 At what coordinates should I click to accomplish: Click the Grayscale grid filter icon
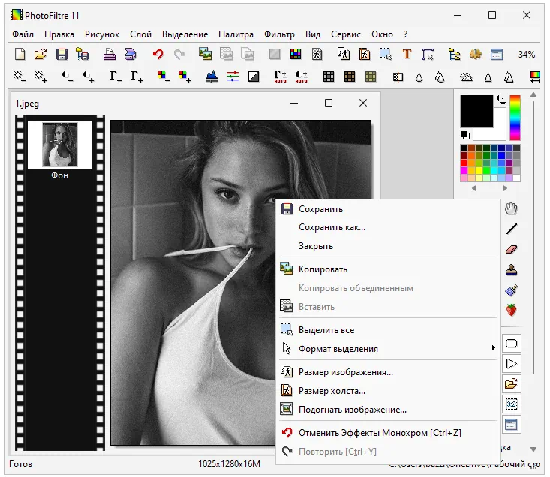pyautogui.click(x=329, y=76)
